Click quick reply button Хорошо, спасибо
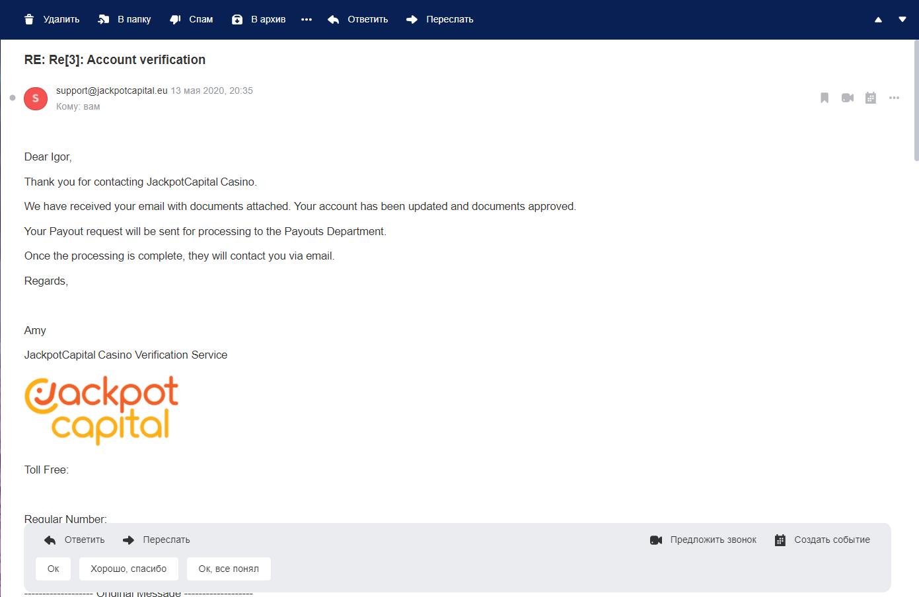 129,569
